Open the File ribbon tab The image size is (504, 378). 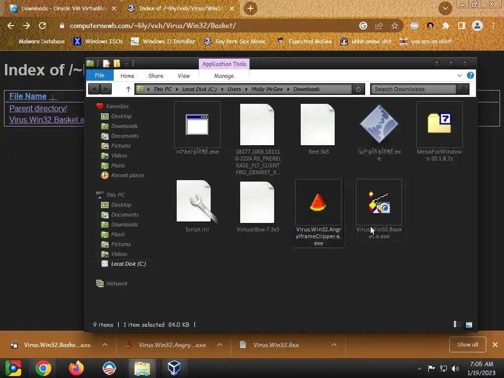coord(99,75)
